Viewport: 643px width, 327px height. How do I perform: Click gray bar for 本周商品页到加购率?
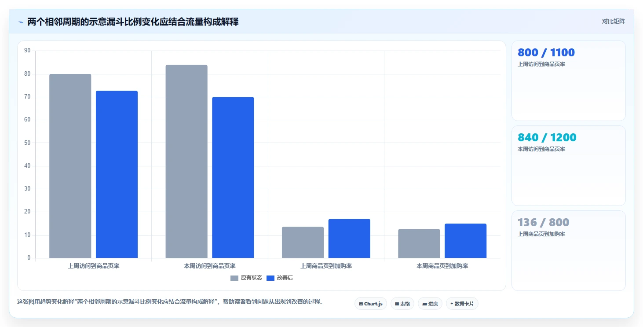(419, 243)
